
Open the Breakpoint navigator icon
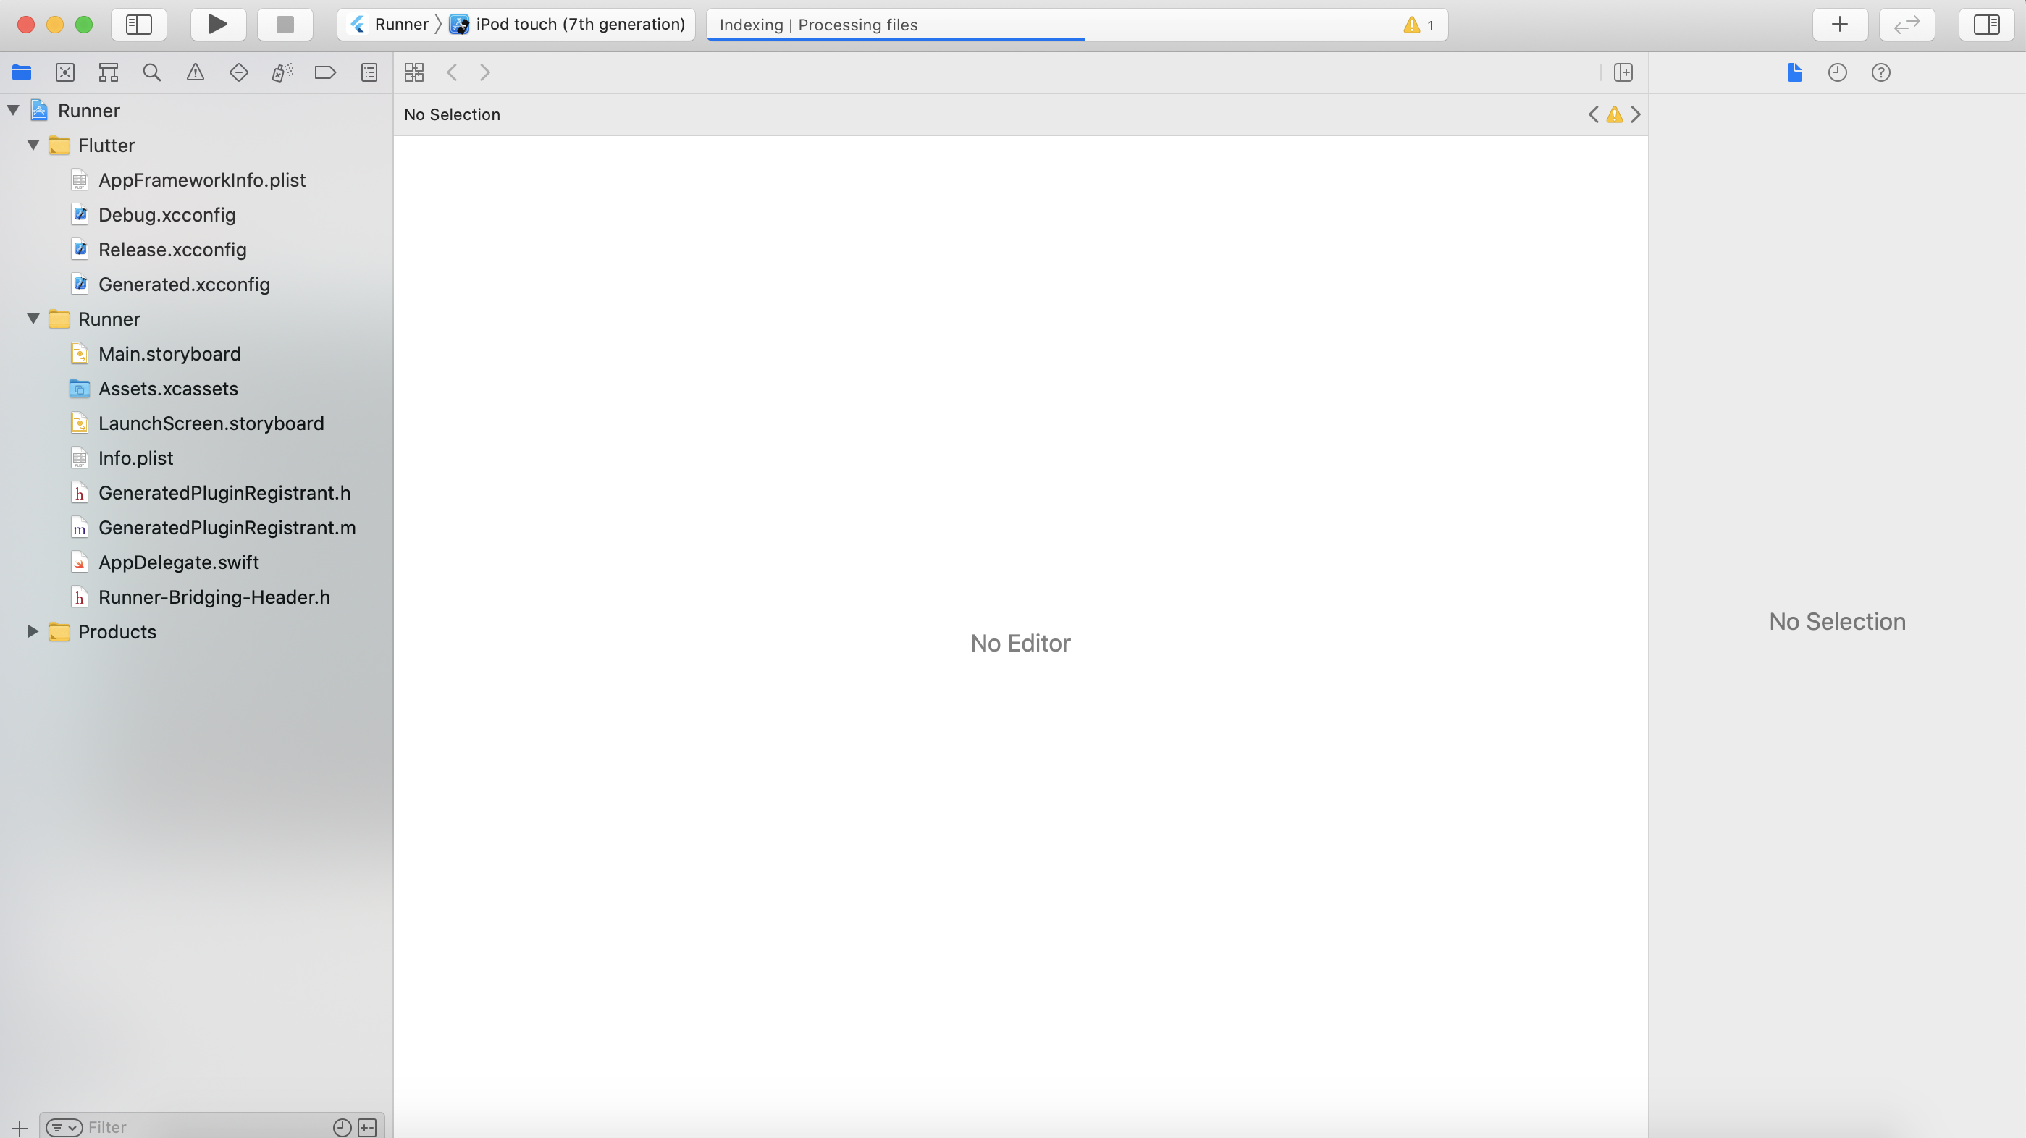[325, 72]
